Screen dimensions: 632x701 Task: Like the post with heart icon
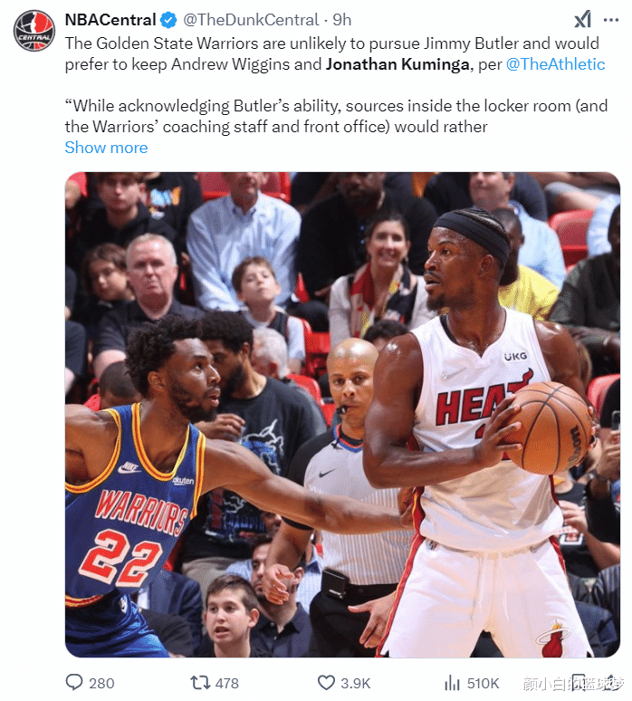point(326,683)
